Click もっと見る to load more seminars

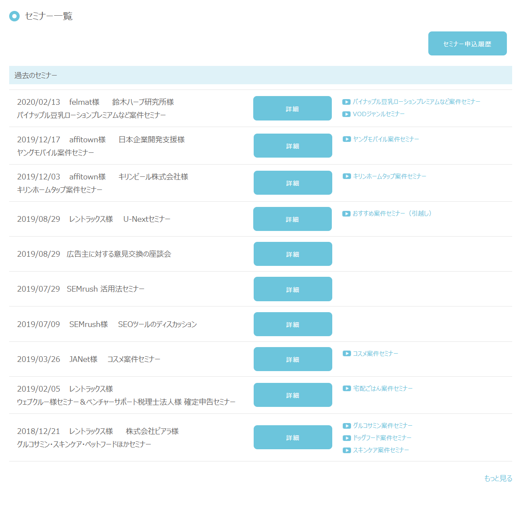click(498, 478)
